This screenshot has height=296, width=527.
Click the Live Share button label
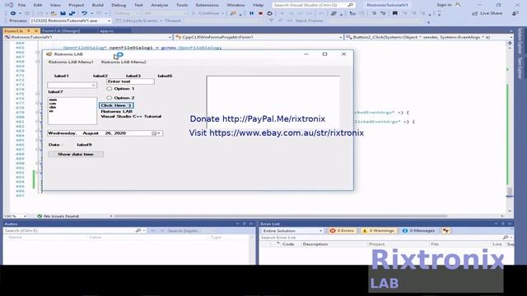[x=492, y=13]
